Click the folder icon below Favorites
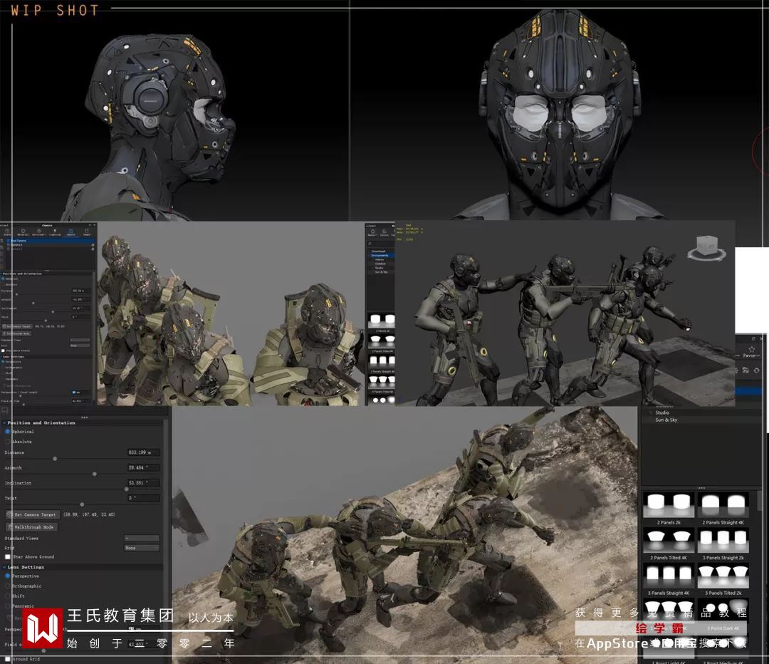The width and height of the screenshot is (769, 664). [746, 370]
